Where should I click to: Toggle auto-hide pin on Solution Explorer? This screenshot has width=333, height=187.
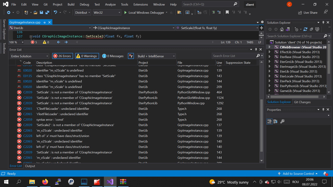323,23
